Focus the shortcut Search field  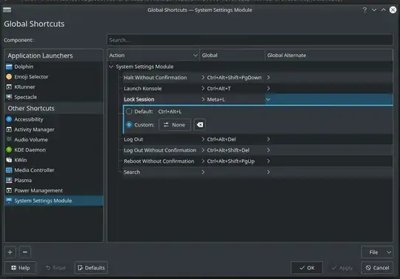[x=250, y=40]
